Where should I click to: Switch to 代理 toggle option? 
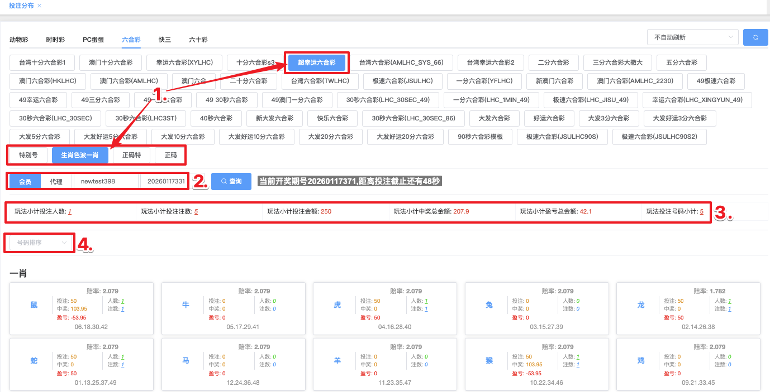point(56,182)
